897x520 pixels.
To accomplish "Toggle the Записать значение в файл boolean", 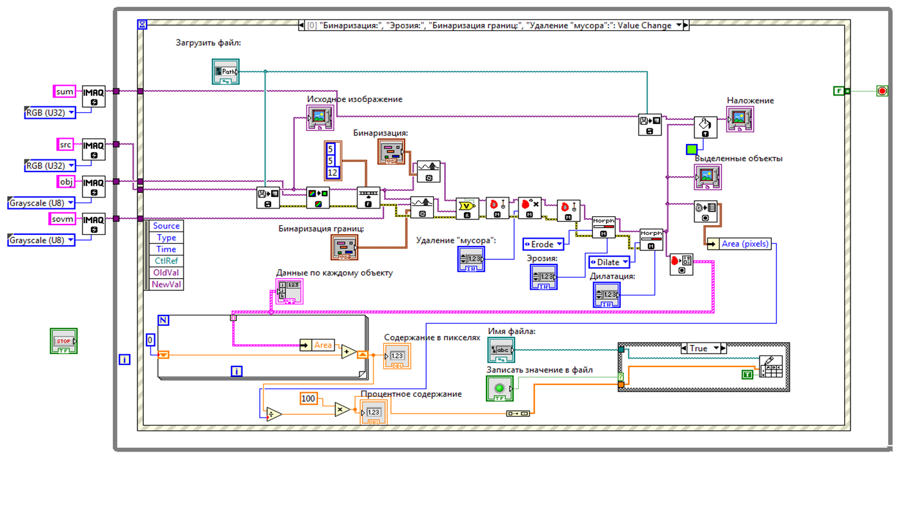I will 499,388.
